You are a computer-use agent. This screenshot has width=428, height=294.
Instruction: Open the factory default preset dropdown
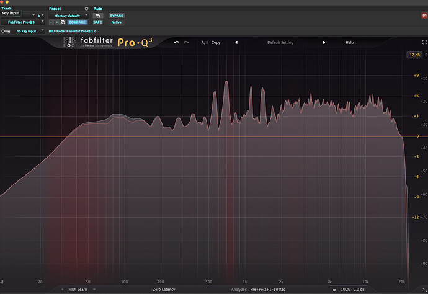(69, 16)
